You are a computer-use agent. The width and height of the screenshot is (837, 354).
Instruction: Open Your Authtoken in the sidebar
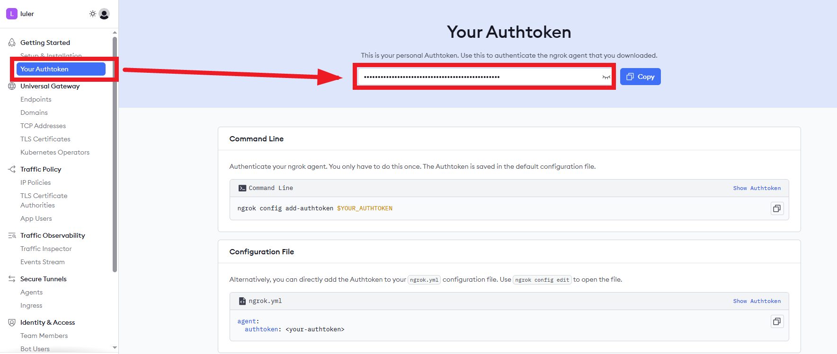coord(61,69)
